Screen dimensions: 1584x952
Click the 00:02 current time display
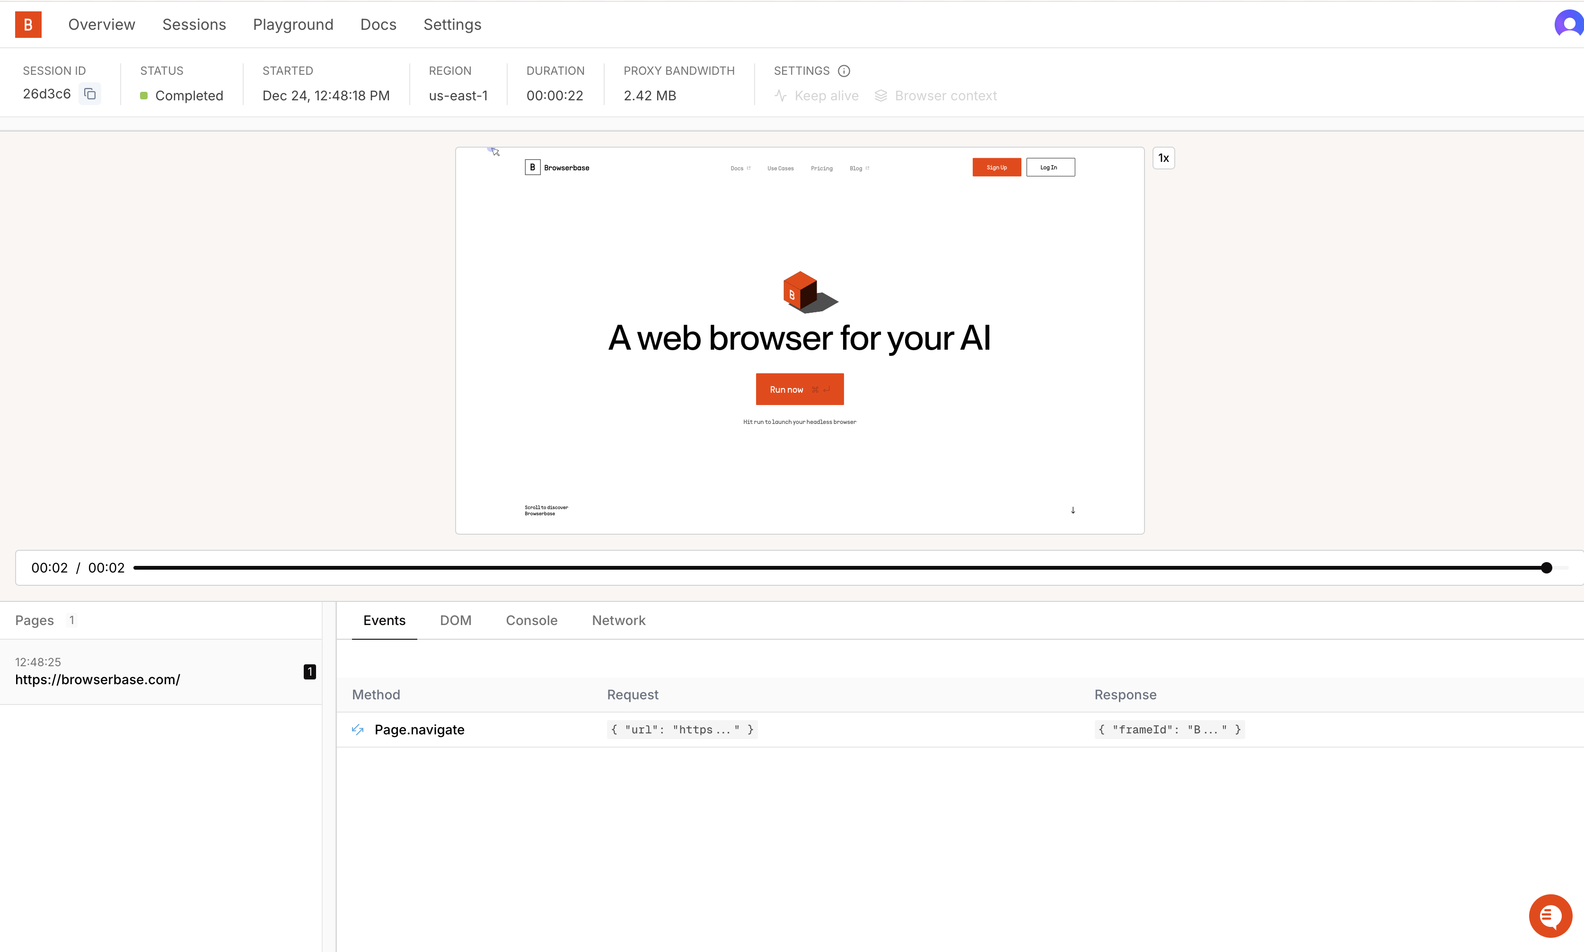coord(49,568)
